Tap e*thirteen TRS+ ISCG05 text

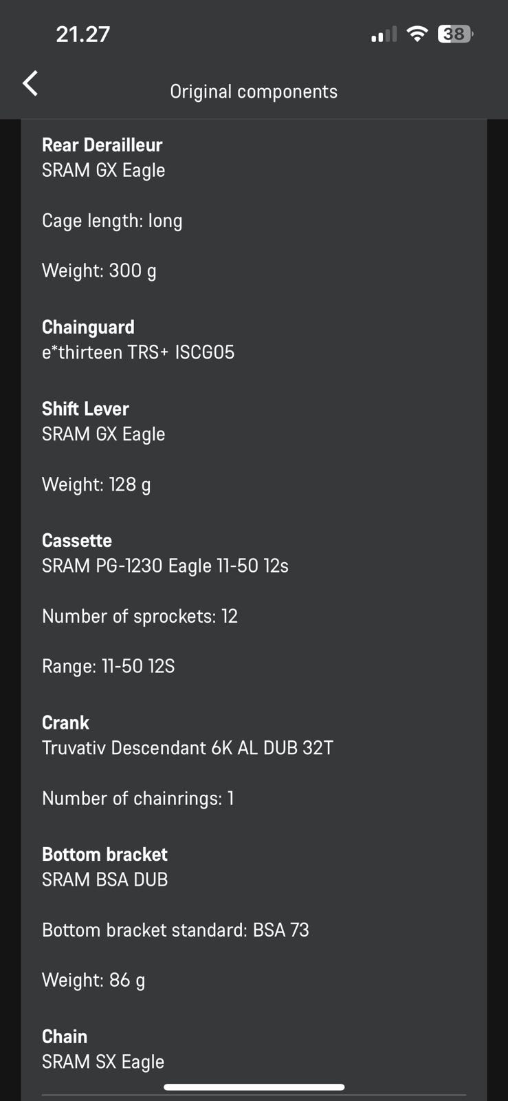tap(138, 352)
